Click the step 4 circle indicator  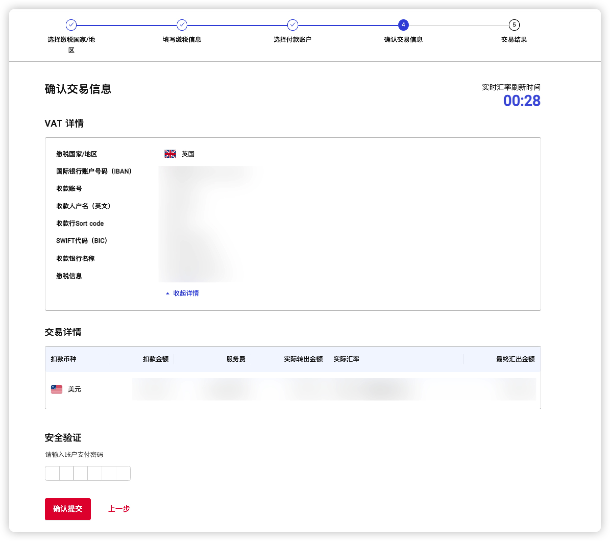(x=403, y=25)
